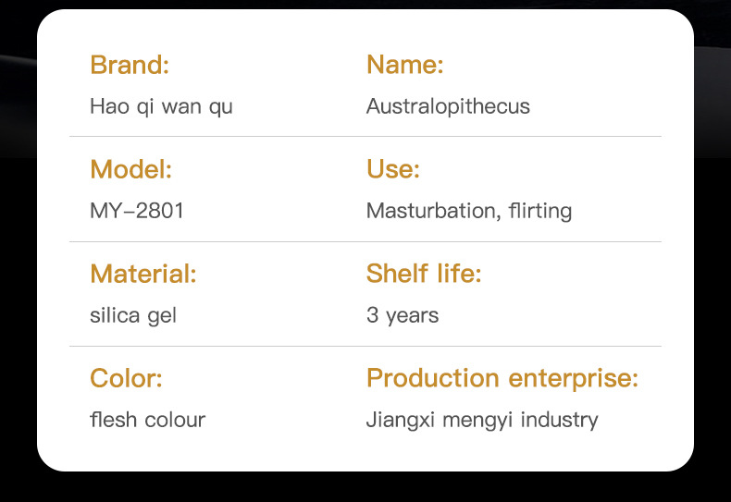Select the "MY-2801" model number
This screenshot has width=731, height=502.
(137, 211)
